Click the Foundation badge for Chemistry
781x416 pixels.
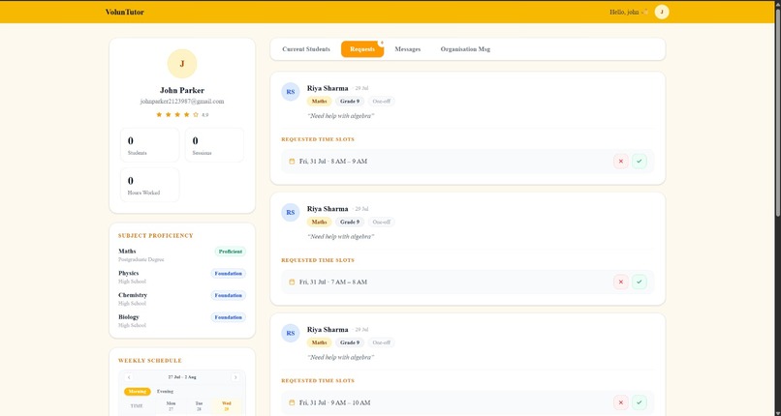[228, 295]
